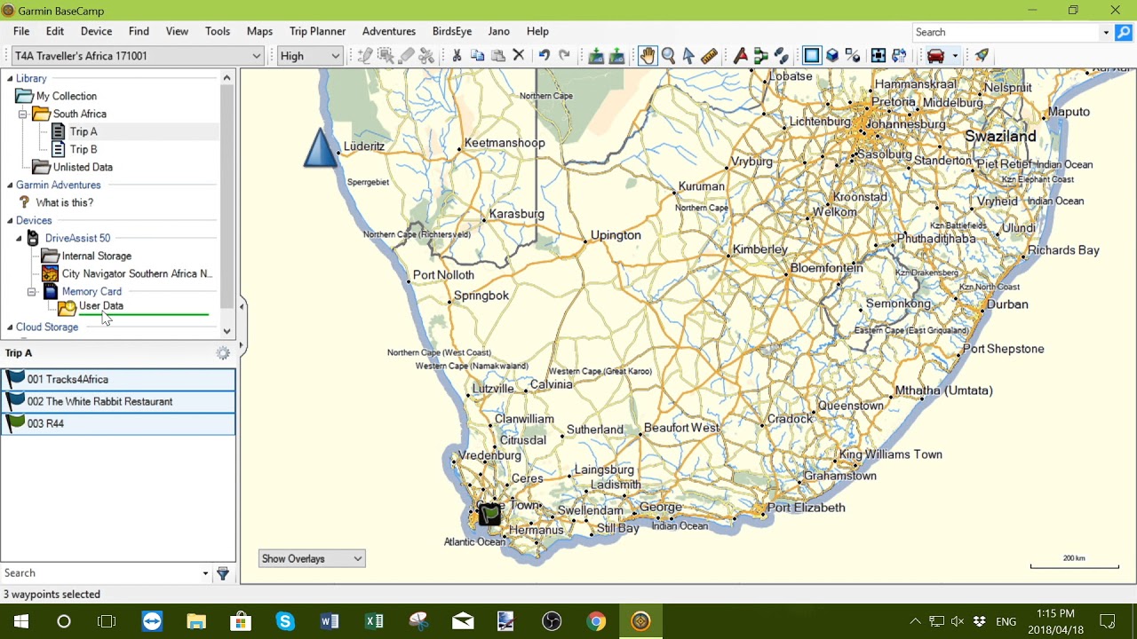
Task: Click the pencil insert tool icon
Action: (365, 56)
